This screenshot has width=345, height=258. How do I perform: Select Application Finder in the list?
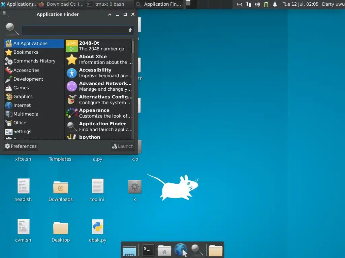(98, 126)
